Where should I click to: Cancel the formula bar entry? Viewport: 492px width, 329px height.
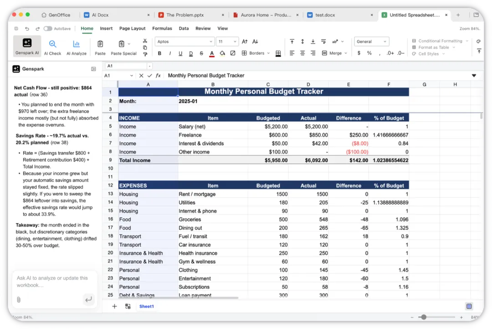point(141,76)
